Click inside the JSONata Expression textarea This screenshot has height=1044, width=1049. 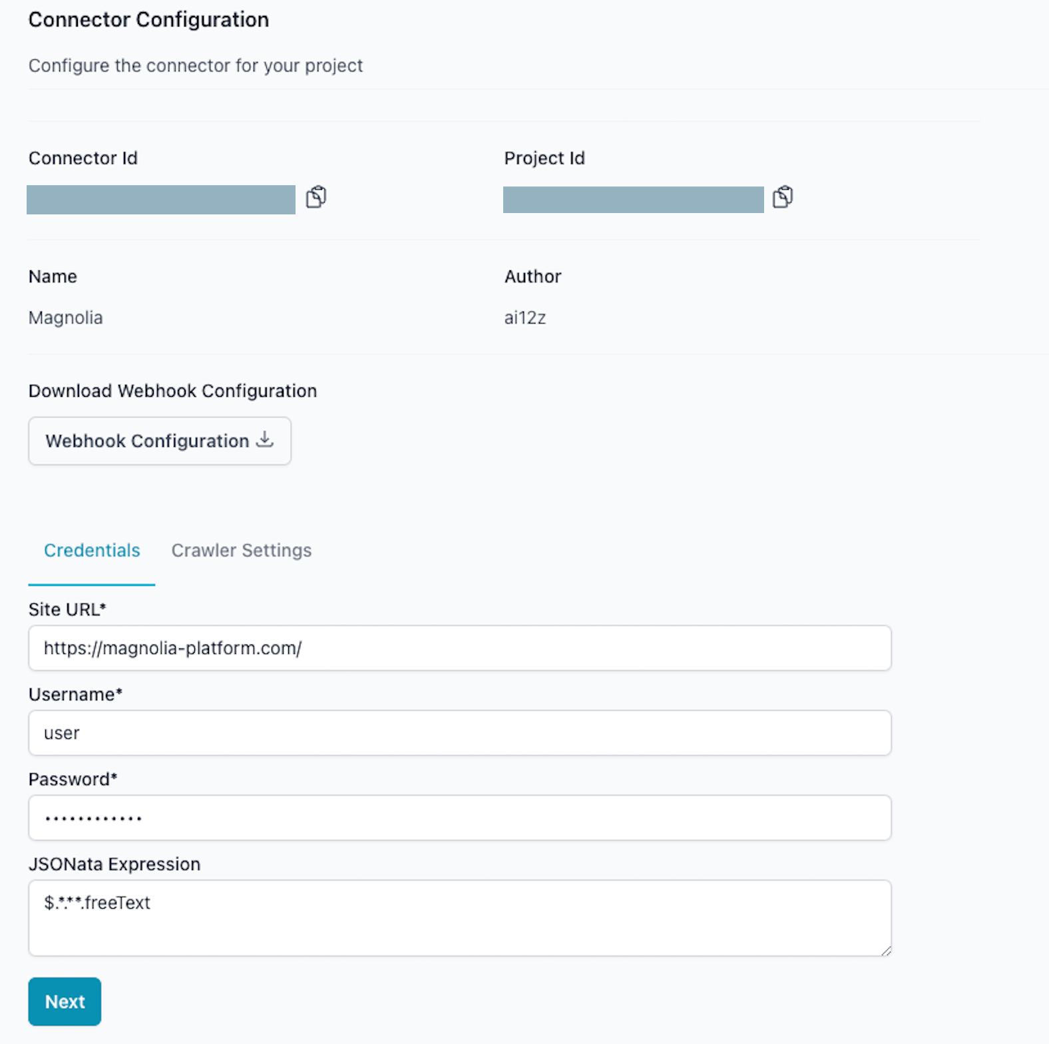point(459,918)
